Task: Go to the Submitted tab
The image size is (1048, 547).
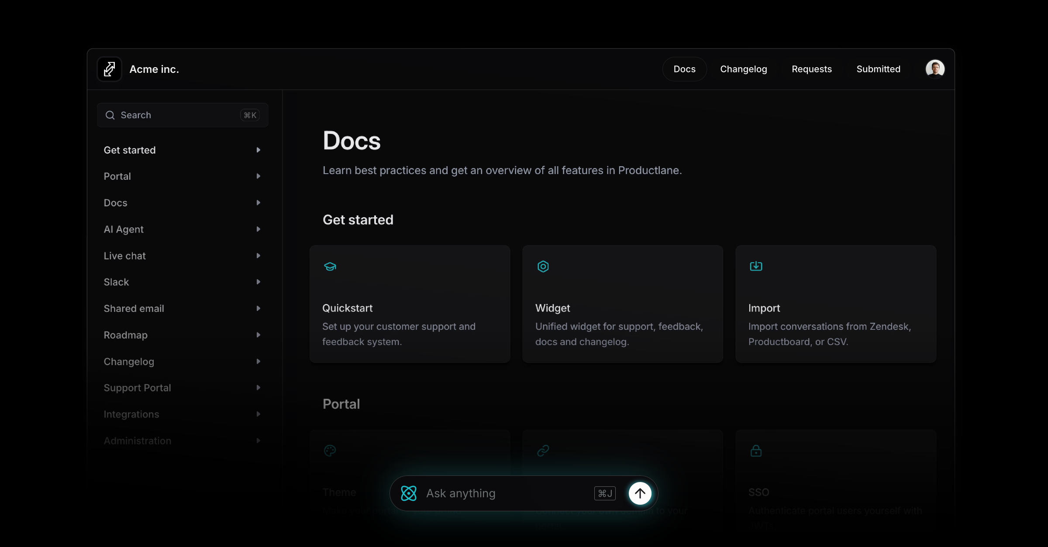Action: pyautogui.click(x=878, y=69)
